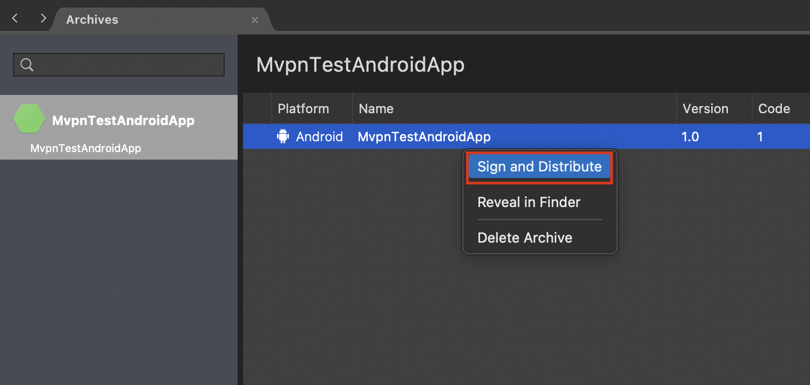Click the archive's version 1.0 cell

[x=690, y=136]
